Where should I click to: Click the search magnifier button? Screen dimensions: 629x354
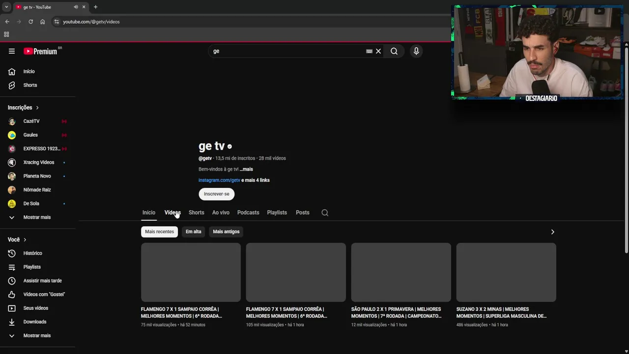click(x=394, y=51)
